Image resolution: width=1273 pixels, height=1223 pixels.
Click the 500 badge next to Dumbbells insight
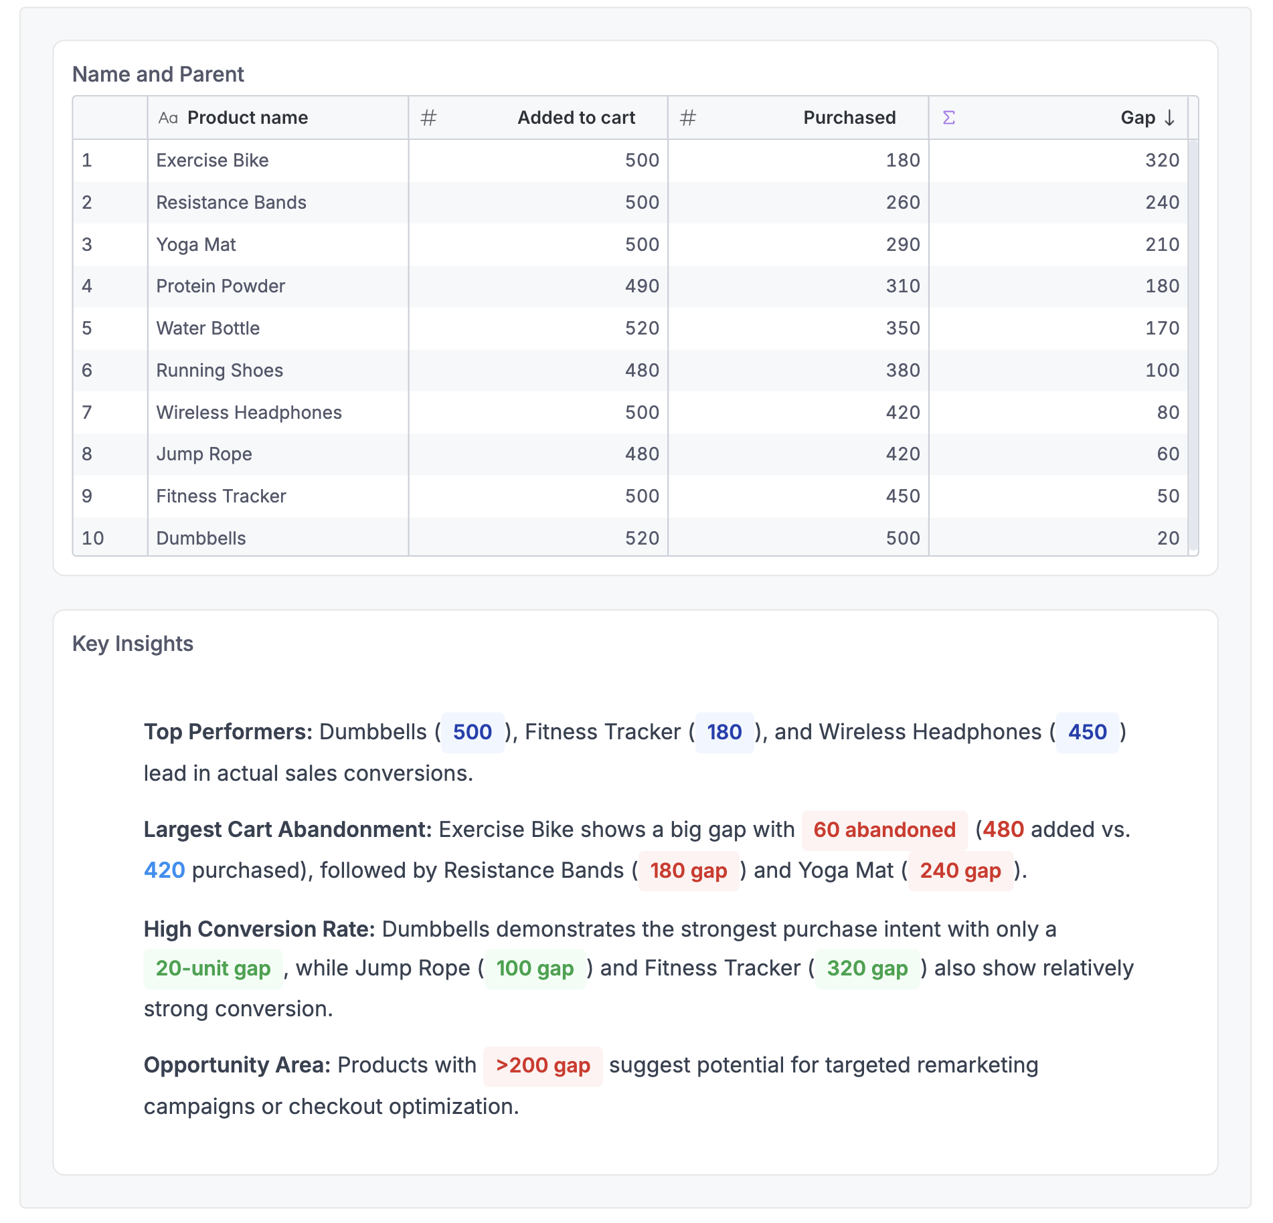[472, 732]
